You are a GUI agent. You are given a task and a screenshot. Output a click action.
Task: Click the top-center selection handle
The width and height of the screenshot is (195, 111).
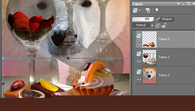click(68, 58)
